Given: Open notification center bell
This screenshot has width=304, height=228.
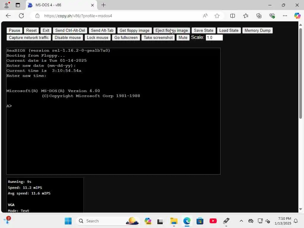Looking at the screenshot, I should tap(296, 221).
